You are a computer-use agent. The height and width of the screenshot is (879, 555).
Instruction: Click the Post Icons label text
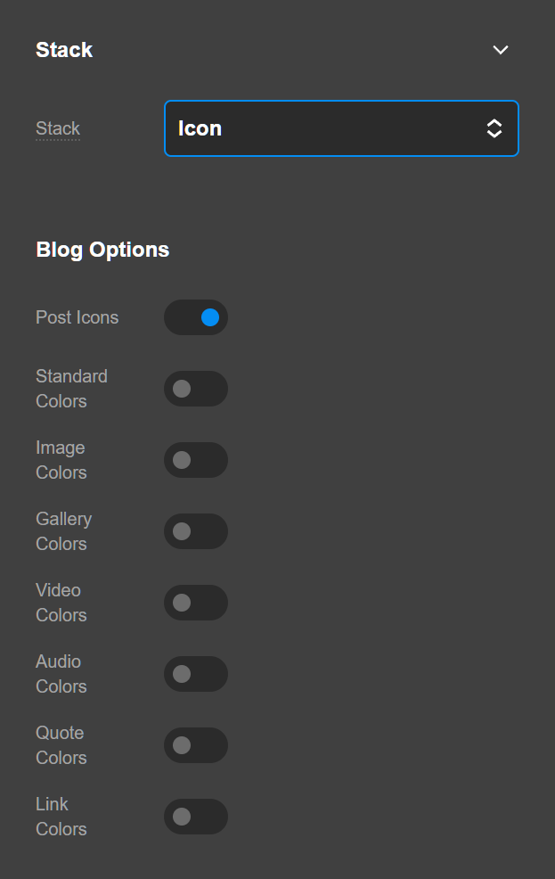77,317
